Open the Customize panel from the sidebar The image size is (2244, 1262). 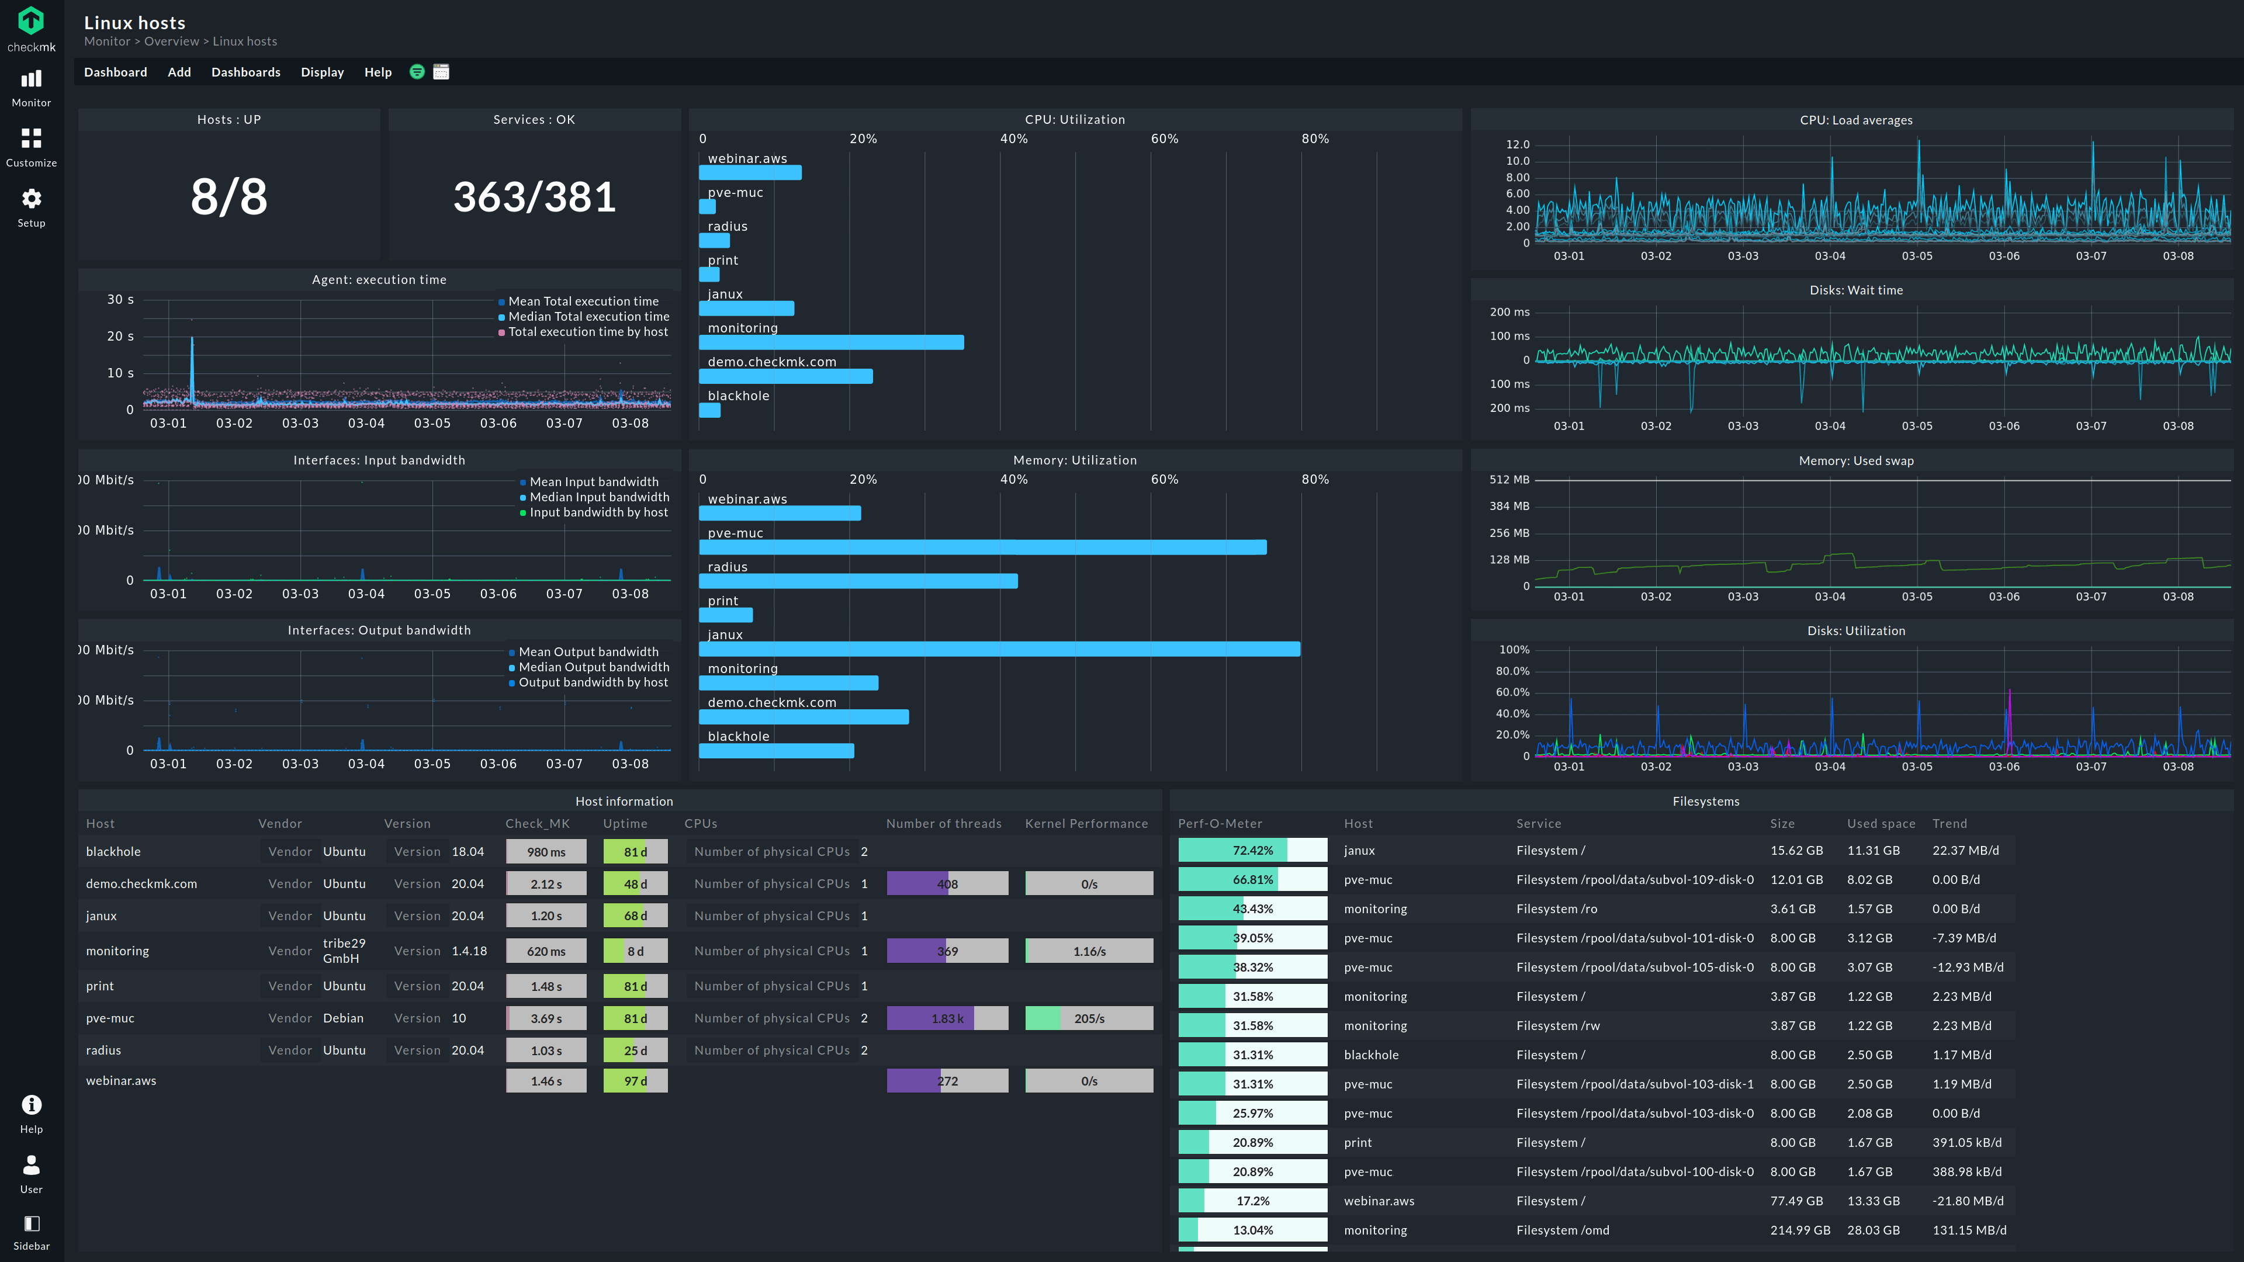coord(30,147)
